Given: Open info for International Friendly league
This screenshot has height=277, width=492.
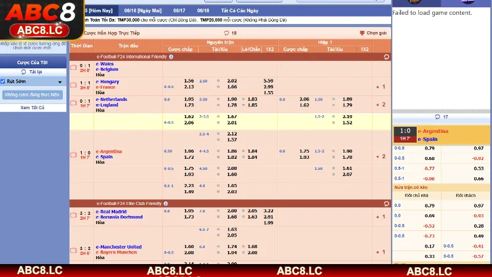Looking at the screenshot, I should (171, 57).
